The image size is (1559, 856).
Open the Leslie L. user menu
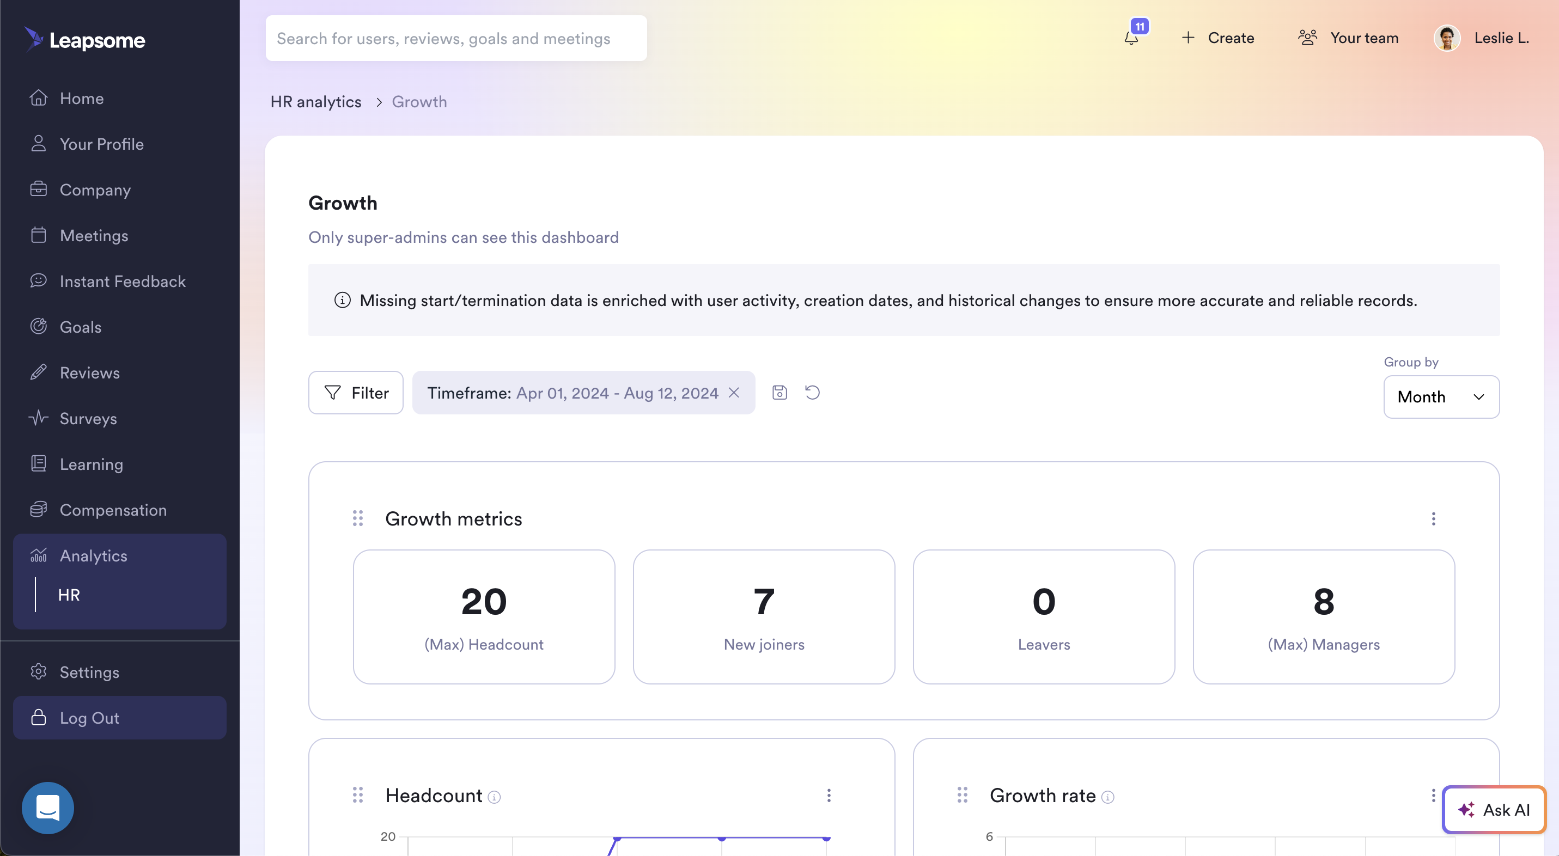(x=1501, y=38)
